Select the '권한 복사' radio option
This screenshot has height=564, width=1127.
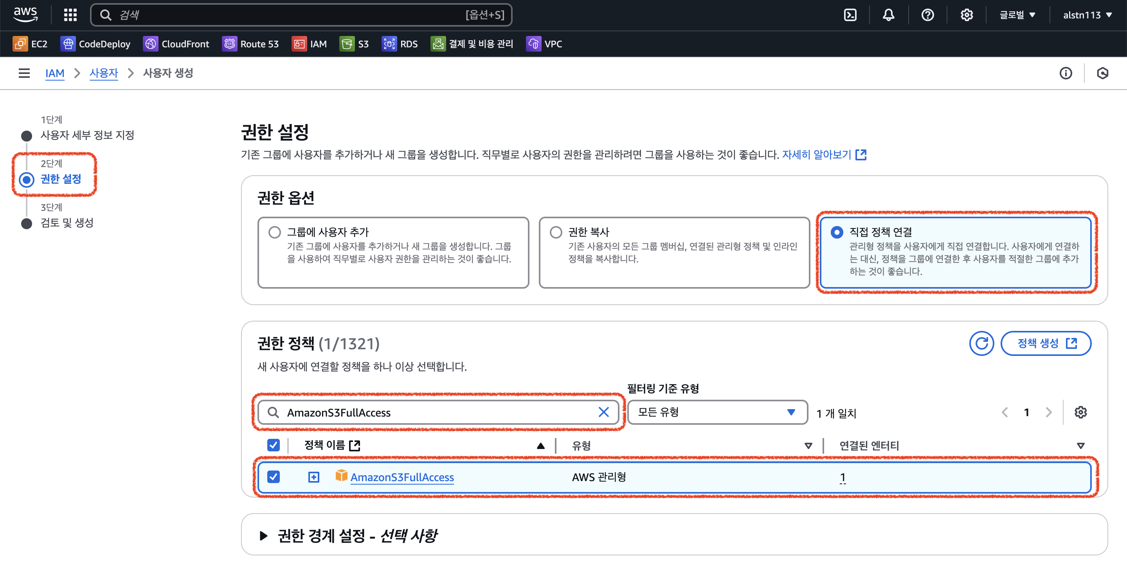tap(556, 232)
